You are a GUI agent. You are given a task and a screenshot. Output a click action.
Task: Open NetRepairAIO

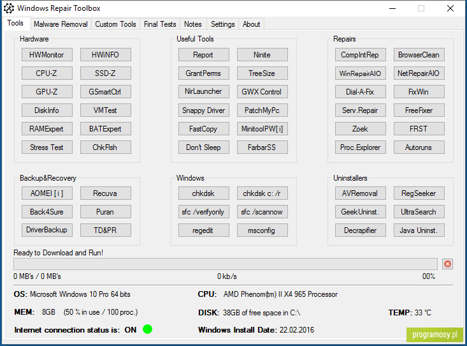419,73
